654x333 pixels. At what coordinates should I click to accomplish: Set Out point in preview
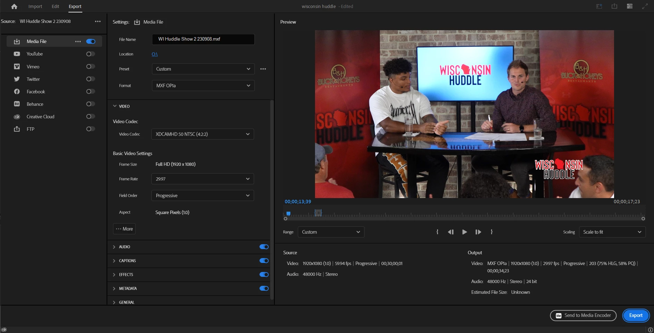(x=491, y=232)
